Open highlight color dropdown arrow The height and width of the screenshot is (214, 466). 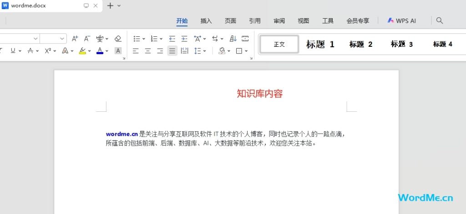(89, 51)
